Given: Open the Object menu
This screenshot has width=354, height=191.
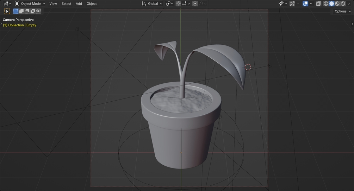Looking at the screenshot, I should (x=92, y=4).
